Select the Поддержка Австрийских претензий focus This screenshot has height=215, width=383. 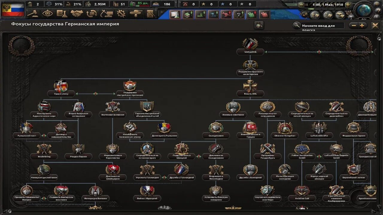coord(130,89)
